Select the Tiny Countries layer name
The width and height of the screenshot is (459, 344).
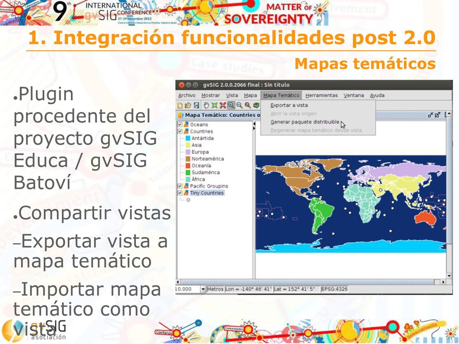click(207, 193)
